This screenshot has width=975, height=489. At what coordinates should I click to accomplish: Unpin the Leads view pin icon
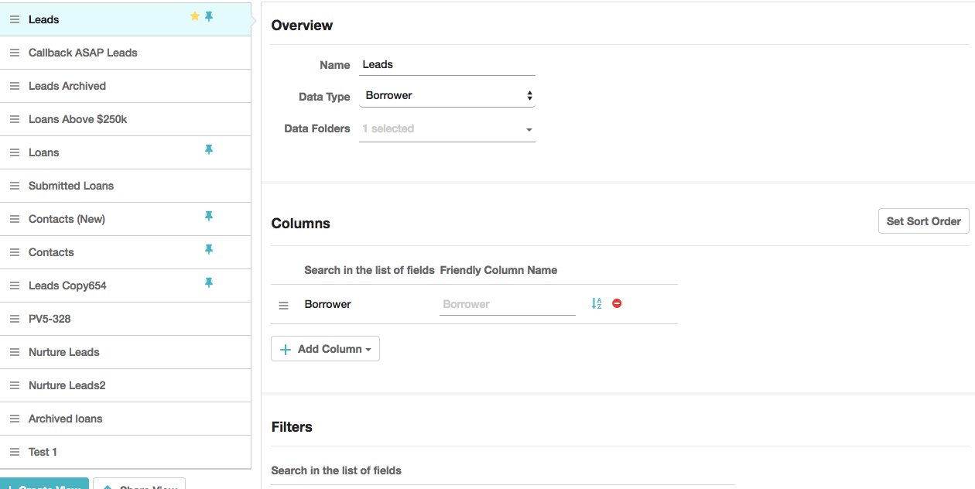coord(209,16)
